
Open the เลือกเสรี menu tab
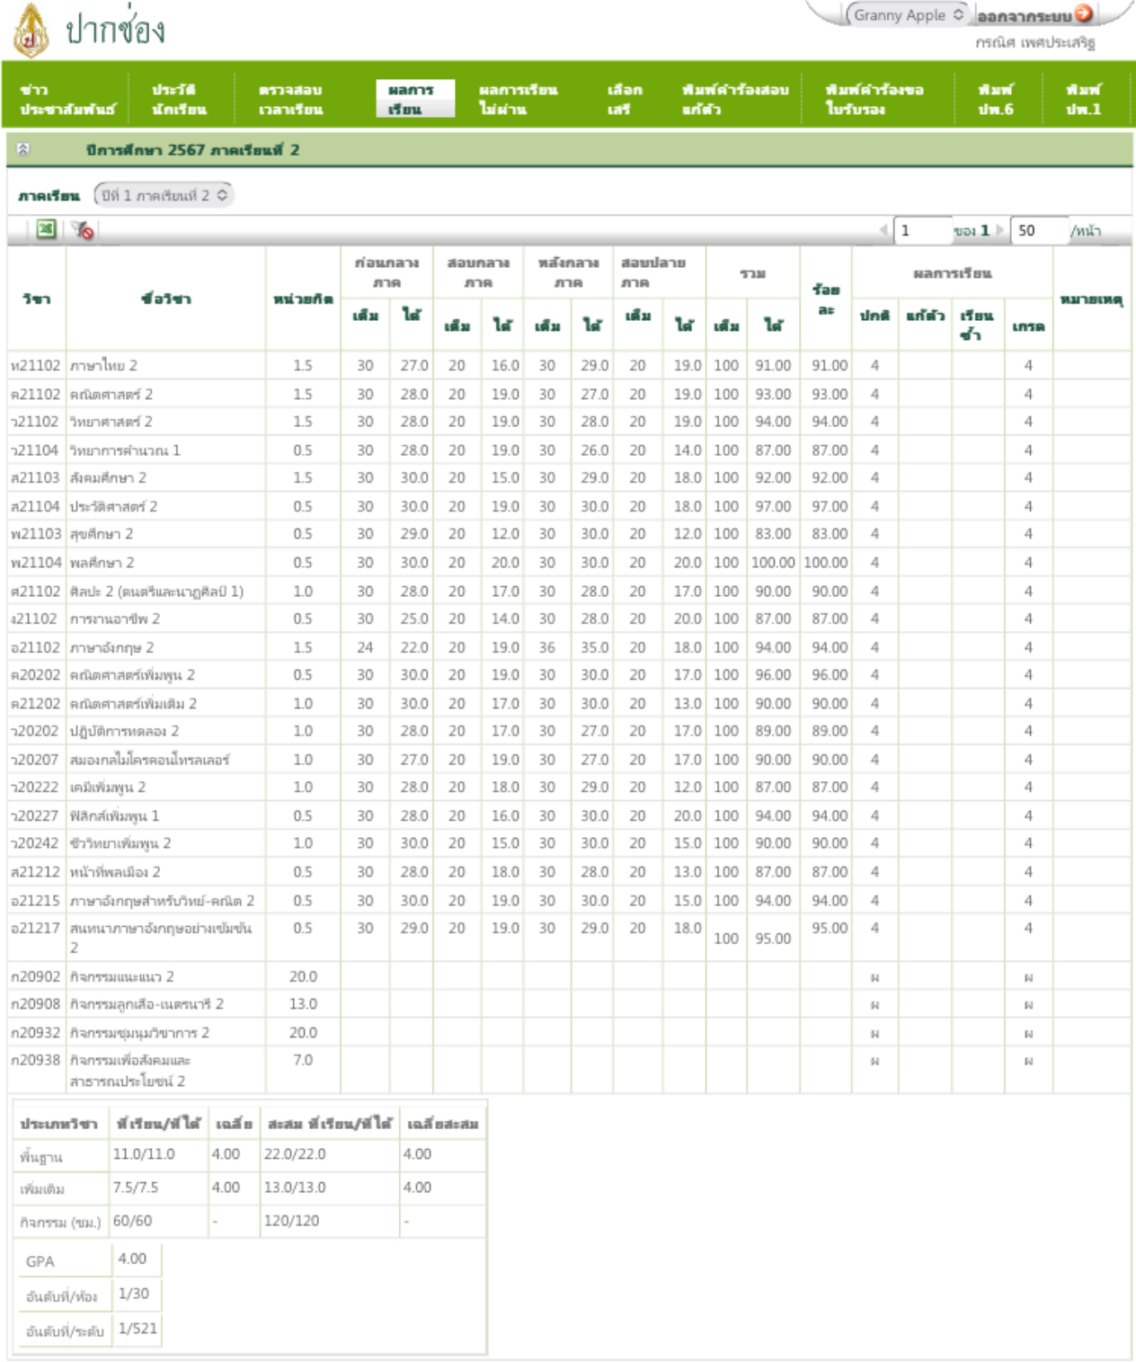625,99
